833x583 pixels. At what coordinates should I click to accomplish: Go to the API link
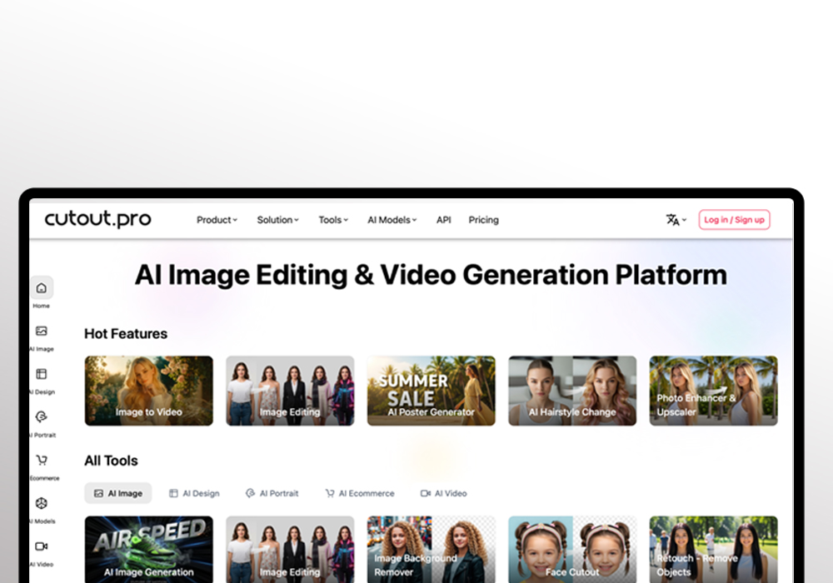coord(444,220)
